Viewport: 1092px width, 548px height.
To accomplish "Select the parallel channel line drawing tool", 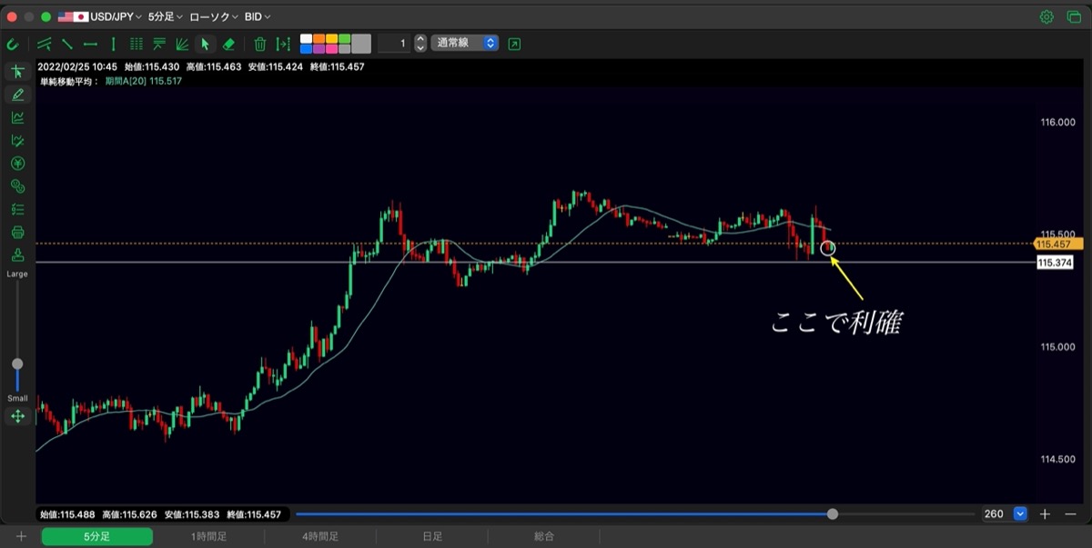I will (x=44, y=44).
